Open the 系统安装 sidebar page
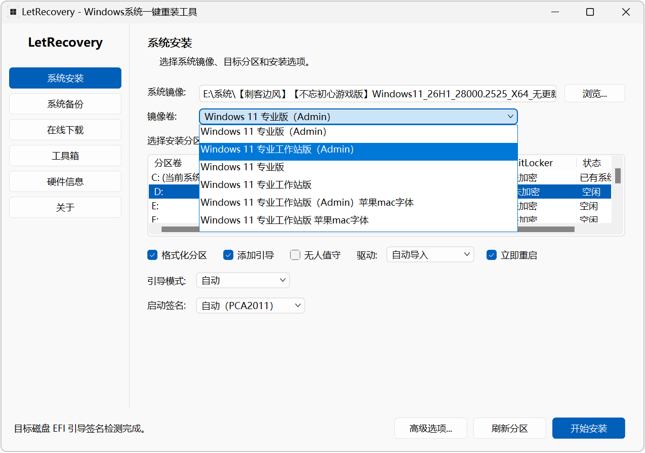This screenshot has height=453, width=645. click(65, 78)
